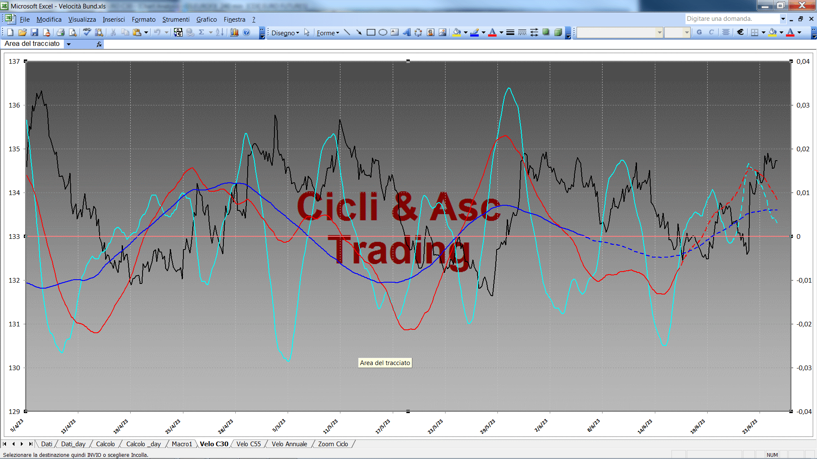Click the Dash Style icon
Screen dimensions: 817x459
522,32
